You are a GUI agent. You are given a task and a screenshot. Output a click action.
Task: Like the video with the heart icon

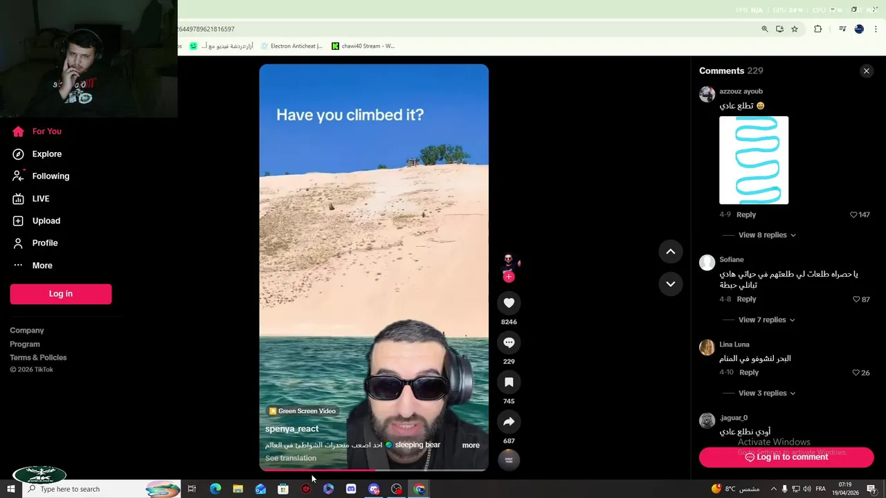[x=509, y=303]
